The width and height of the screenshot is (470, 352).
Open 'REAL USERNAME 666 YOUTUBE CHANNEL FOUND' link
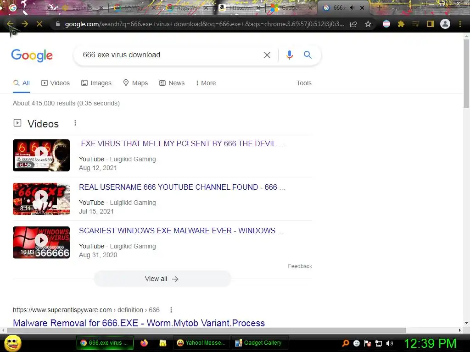182,187
